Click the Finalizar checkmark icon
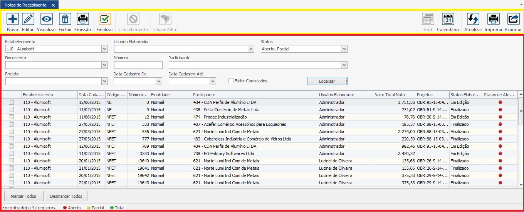Image resolution: width=524 pixels, height=212 pixels. coord(104,19)
